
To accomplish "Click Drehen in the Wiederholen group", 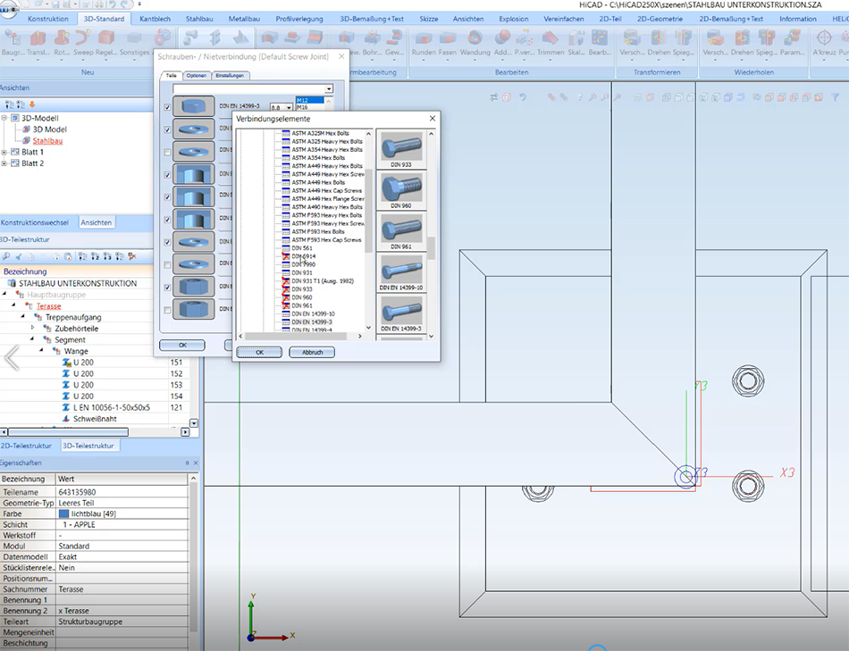I will [x=742, y=38].
